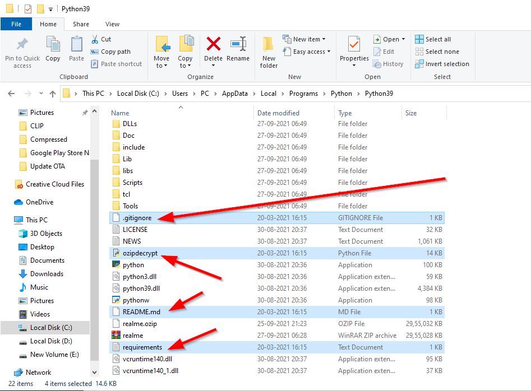The width and height of the screenshot is (531, 391).
Task: Click the Paste clipboard icon
Action: [76, 44]
